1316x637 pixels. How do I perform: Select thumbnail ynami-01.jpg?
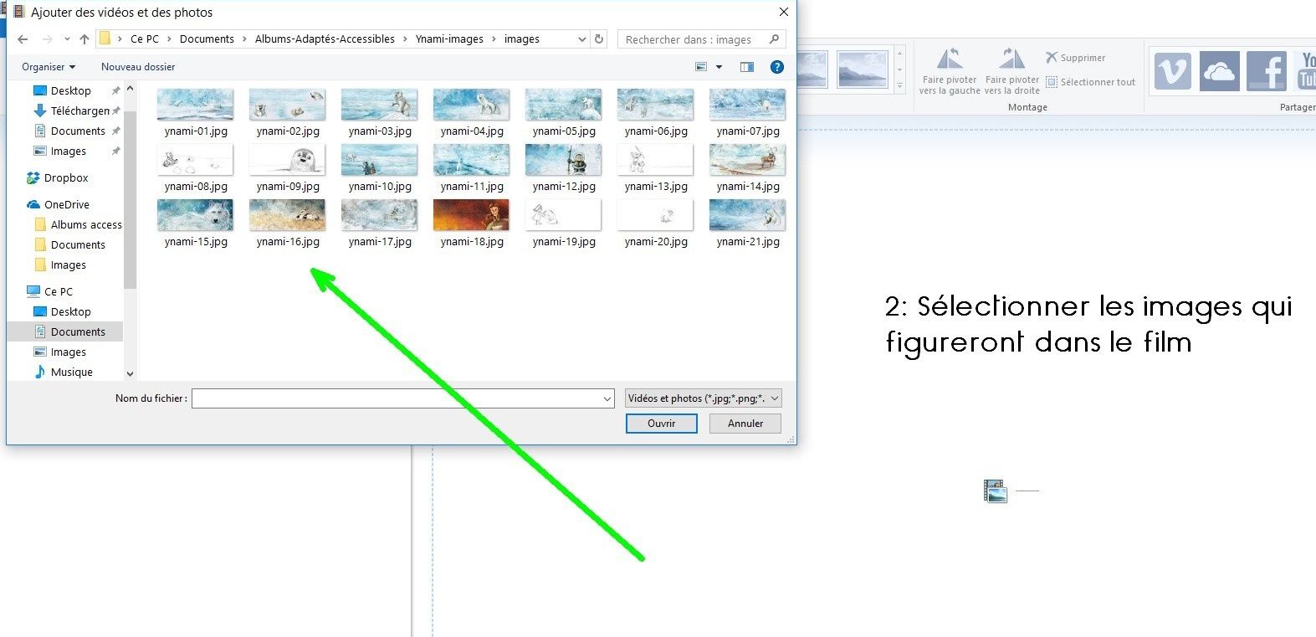tap(196, 105)
